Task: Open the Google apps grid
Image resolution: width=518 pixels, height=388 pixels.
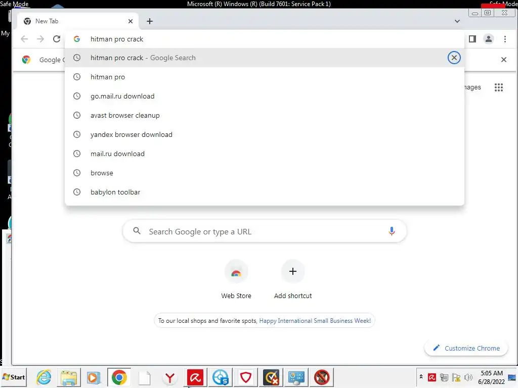Action: [x=498, y=87]
